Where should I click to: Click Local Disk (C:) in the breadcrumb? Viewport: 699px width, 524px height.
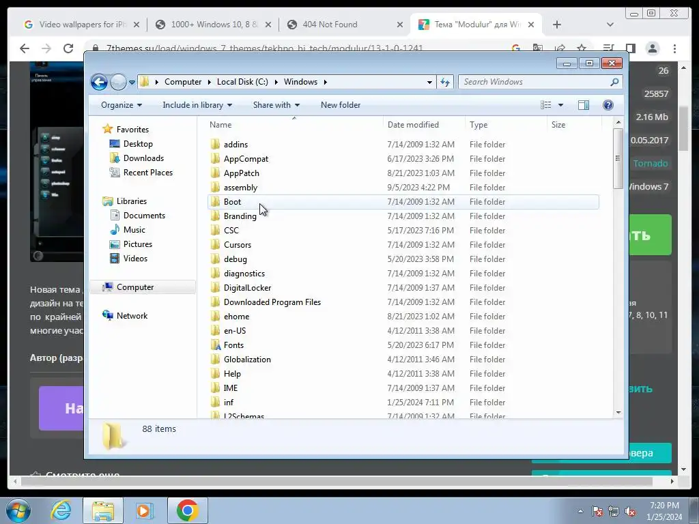(242, 82)
